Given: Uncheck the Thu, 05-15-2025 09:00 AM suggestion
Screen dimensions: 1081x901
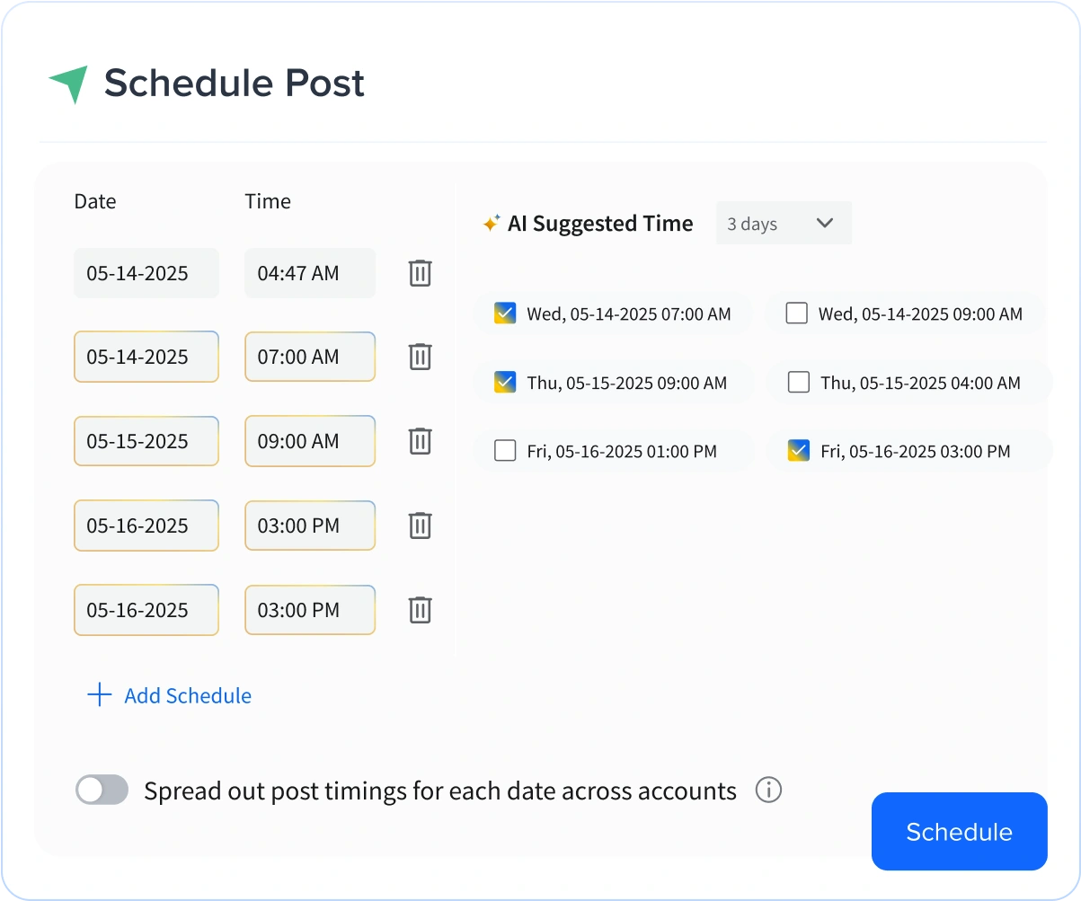Looking at the screenshot, I should 505,383.
